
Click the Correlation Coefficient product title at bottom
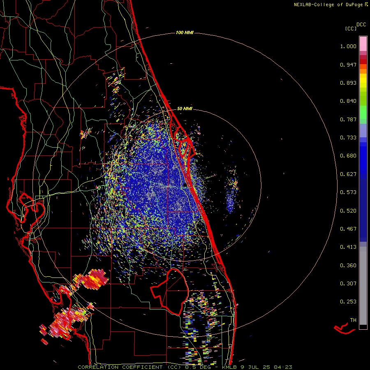[185, 367]
